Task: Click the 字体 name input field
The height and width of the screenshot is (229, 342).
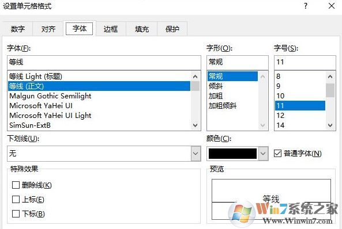Action: point(104,63)
